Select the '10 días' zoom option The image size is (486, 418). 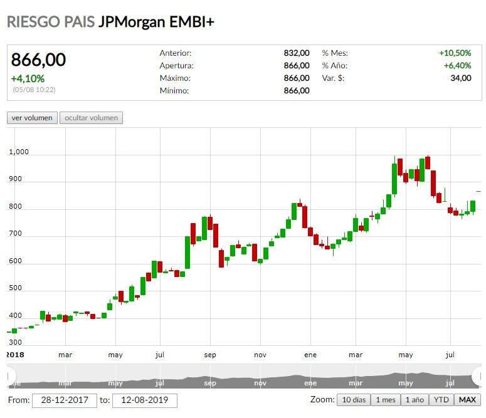pos(354,400)
